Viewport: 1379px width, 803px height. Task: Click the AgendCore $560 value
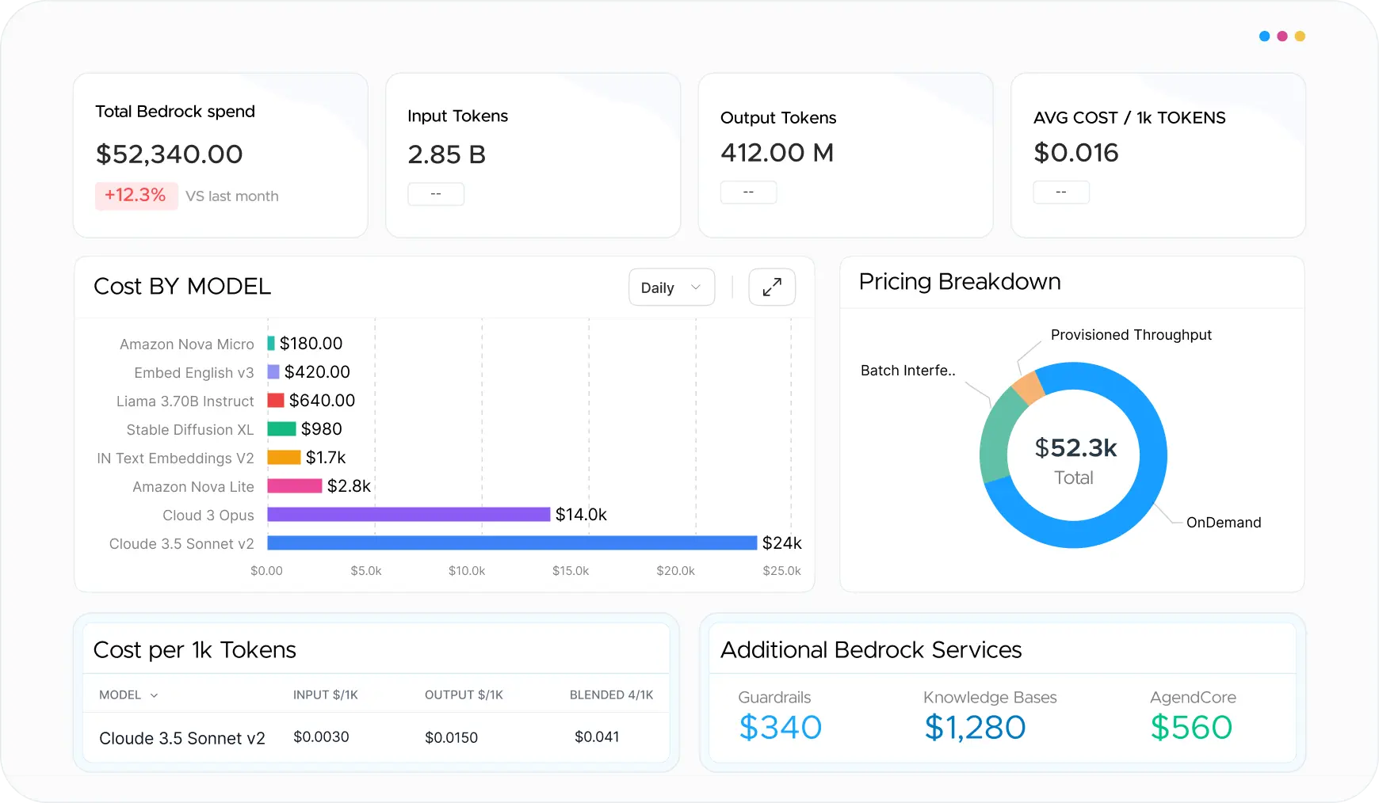tap(1191, 728)
